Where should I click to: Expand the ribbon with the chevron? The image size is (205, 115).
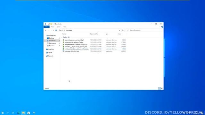tap(160, 27)
